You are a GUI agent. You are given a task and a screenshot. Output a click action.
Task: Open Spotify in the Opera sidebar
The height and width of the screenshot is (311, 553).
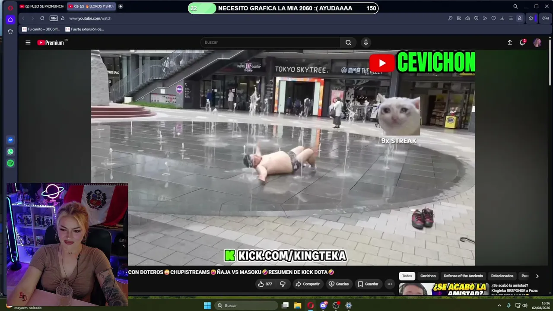tap(10, 163)
